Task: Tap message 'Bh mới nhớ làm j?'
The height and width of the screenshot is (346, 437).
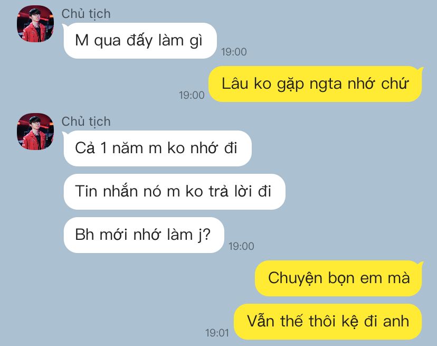Action: click(144, 235)
